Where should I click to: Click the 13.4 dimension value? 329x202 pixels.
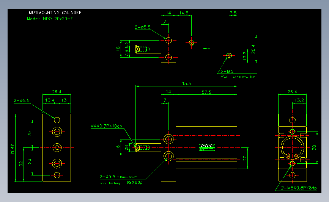[50, 100]
